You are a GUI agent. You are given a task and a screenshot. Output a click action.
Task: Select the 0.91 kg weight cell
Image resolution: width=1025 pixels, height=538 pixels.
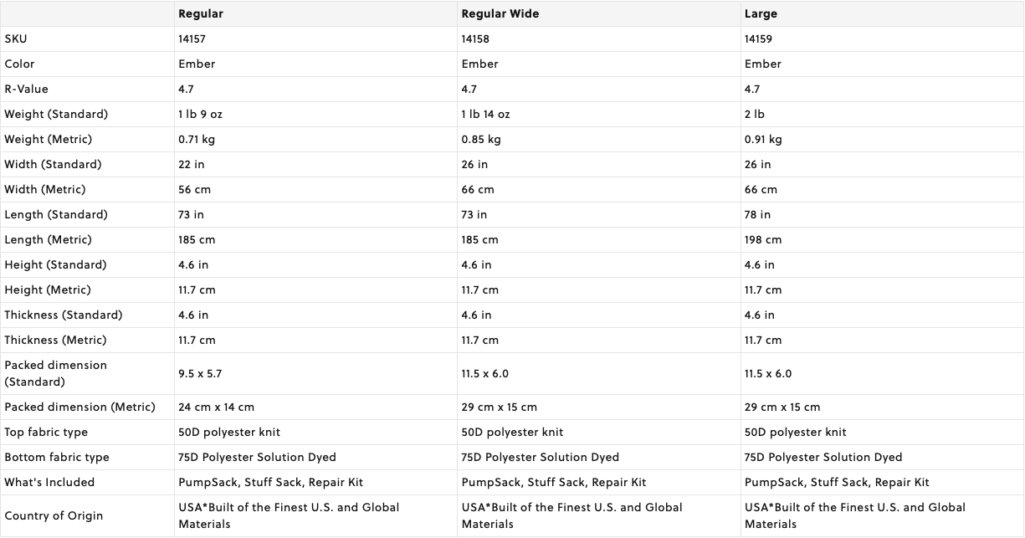click(763, 140)
